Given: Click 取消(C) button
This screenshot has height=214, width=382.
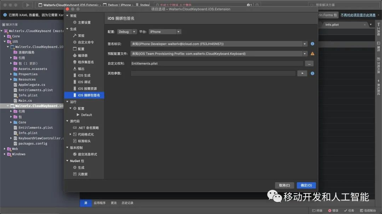Looking at the screenshot, I should coord(284,185).
